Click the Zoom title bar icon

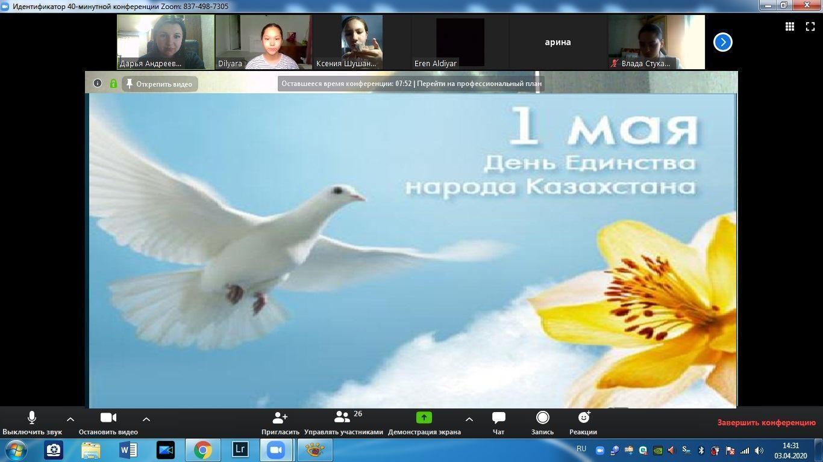pos(6,6)
